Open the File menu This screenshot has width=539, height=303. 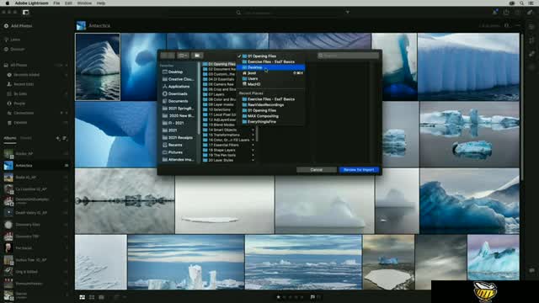point(56,3)
